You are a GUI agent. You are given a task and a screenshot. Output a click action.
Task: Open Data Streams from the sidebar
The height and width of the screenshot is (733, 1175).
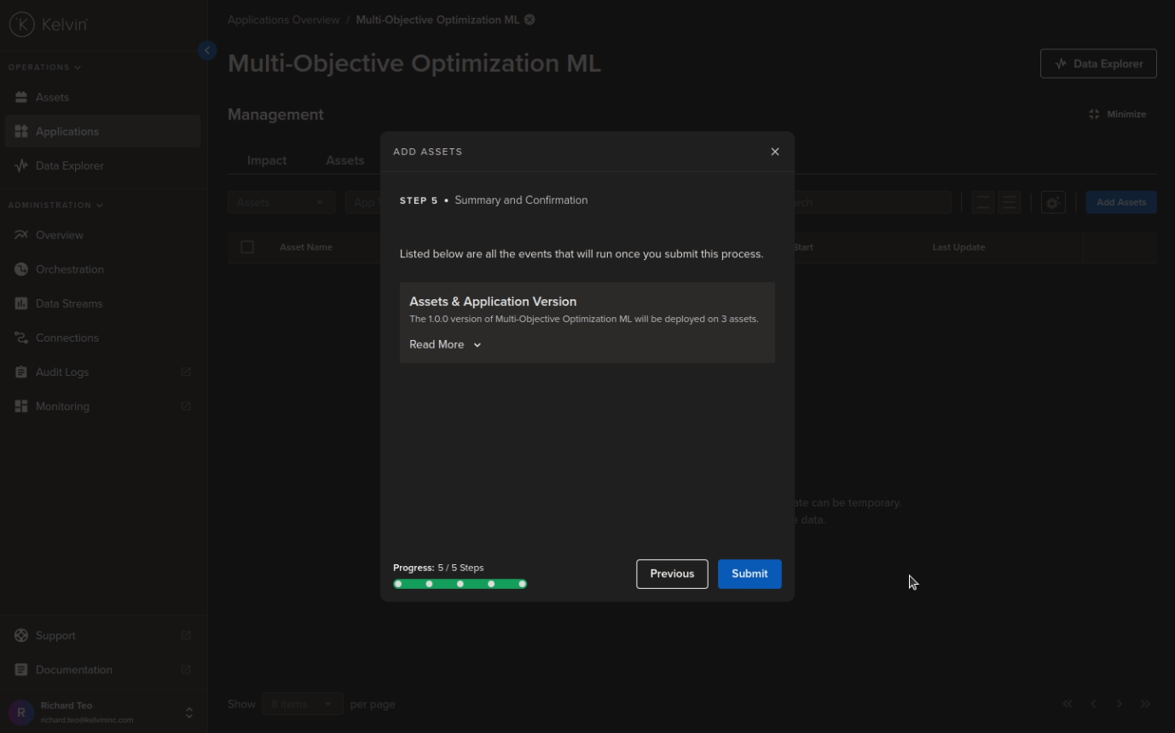(67, 303)
